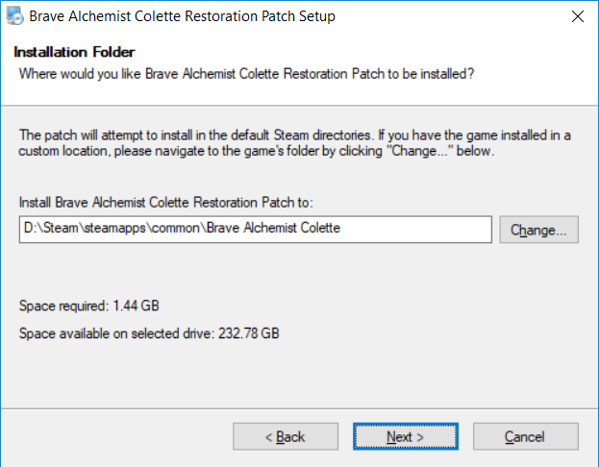This screenshot has height=467, width=599.
Task: Click the "Install Brave Alchemist Colette Restoration Patch to:" label
Action: [166, 202]
